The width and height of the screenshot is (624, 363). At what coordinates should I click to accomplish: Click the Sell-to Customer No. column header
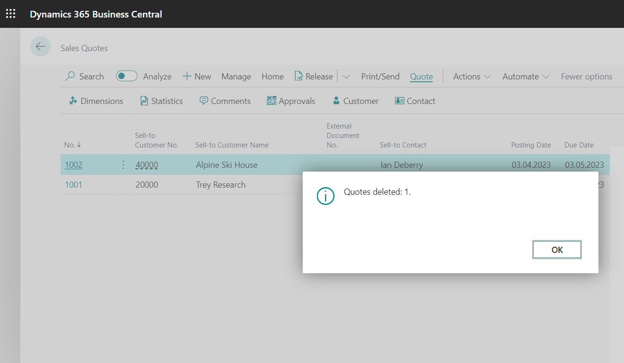(x=157, y=140)
